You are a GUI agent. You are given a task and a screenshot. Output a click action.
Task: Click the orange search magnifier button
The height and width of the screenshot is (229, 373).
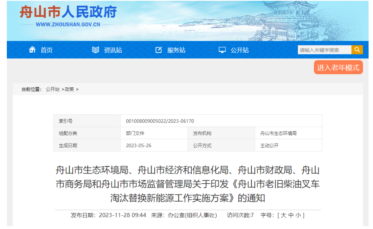[x=357, y=50]
